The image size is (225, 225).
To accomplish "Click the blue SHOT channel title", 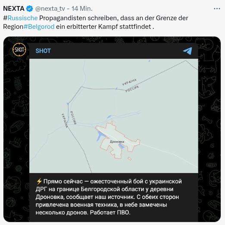I will (x=43, y=51).
